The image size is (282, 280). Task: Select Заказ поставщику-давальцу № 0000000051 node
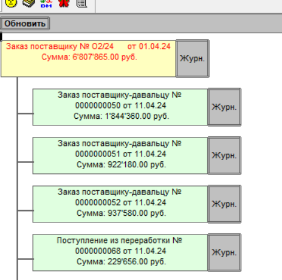click(x=120, y=156)
